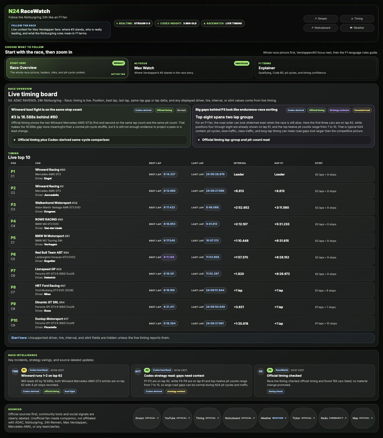
Task: Click Dunlop Motorsport #17 row
Action: pos(191,323)
